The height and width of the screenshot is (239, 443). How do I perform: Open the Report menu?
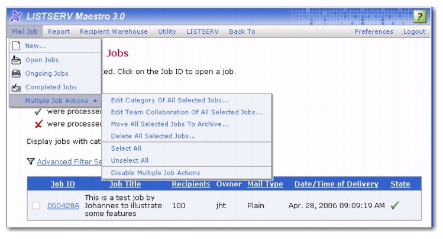[59, 31]
